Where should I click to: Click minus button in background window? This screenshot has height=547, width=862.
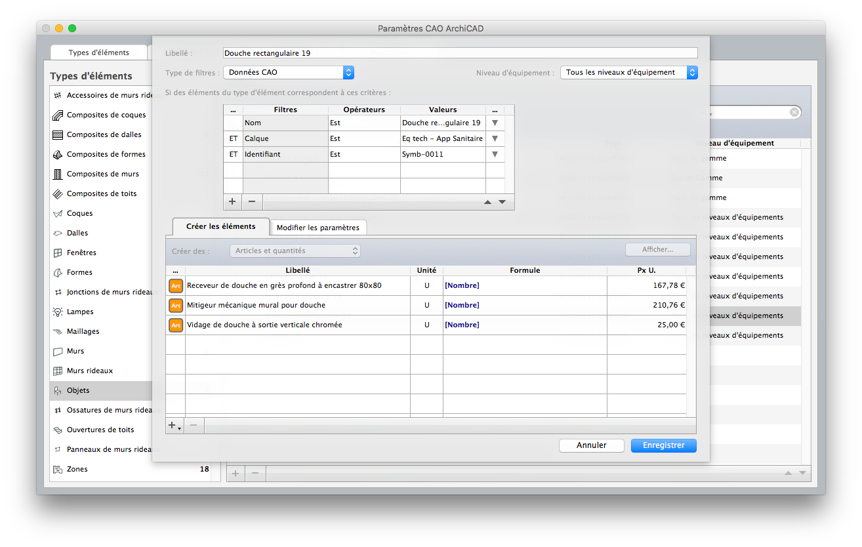[x=255, y=473]
